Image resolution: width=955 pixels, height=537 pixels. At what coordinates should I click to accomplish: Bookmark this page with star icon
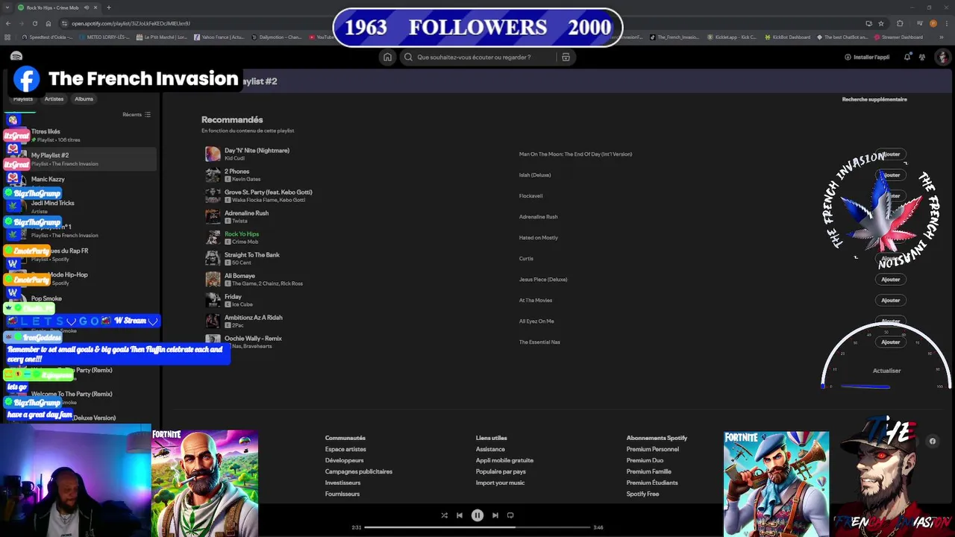pos(881,23)
